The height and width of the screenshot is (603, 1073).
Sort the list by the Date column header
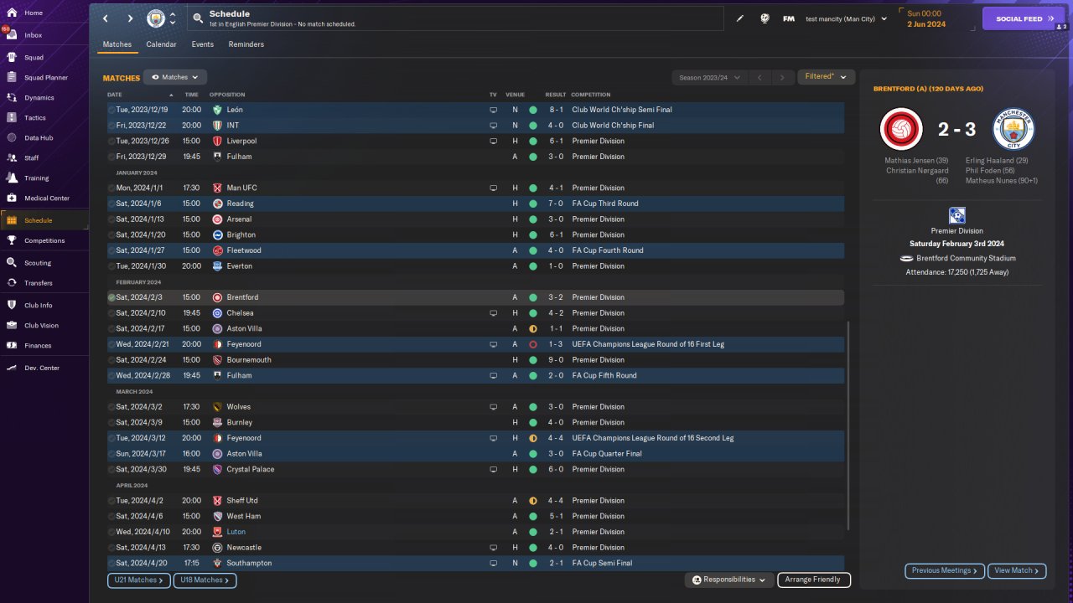tap(115, 95)
